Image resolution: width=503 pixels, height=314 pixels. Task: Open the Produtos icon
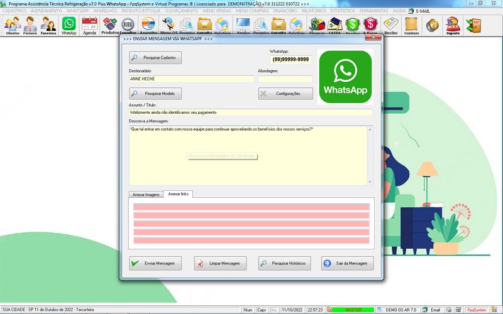(109, 25)
